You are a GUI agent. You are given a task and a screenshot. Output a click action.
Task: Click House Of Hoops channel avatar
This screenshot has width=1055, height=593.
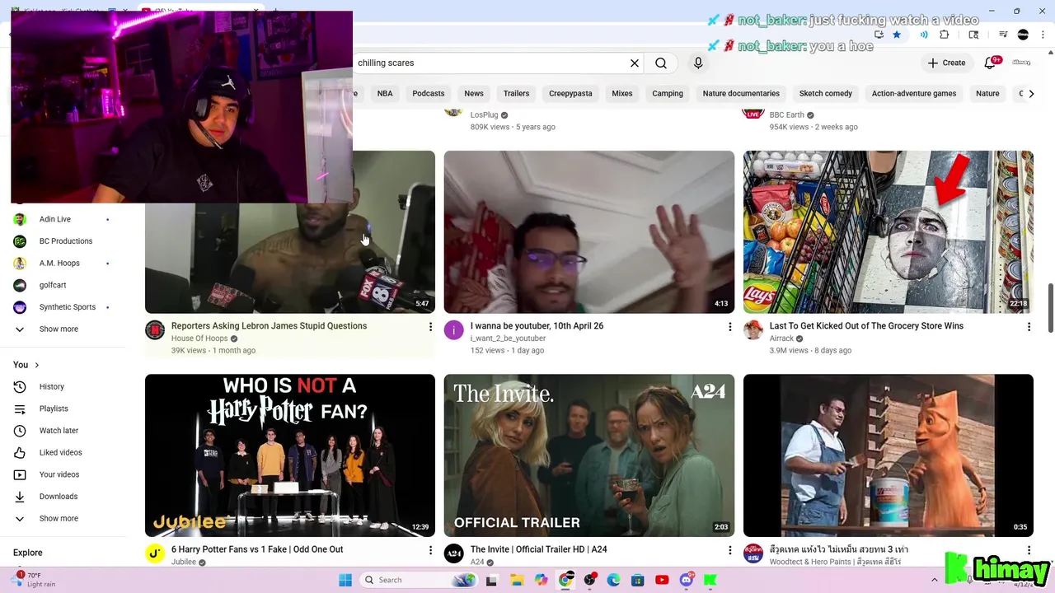(x=155, y=330)
